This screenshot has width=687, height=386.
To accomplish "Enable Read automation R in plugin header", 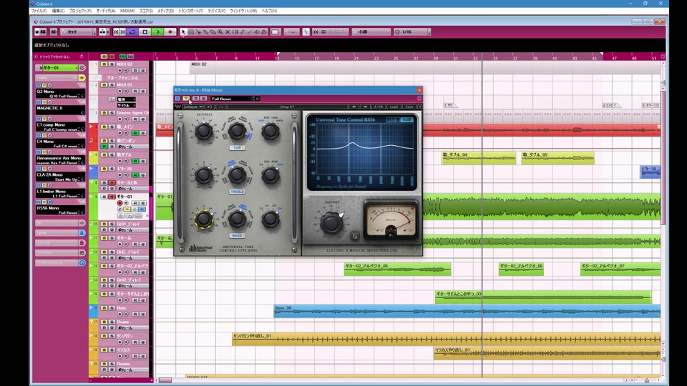I will coord(196,99).
